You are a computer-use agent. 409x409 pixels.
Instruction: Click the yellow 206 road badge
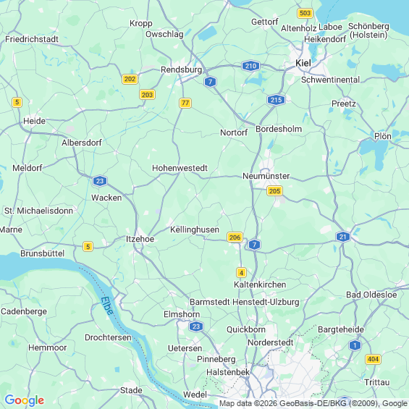[x=235, y=237]
